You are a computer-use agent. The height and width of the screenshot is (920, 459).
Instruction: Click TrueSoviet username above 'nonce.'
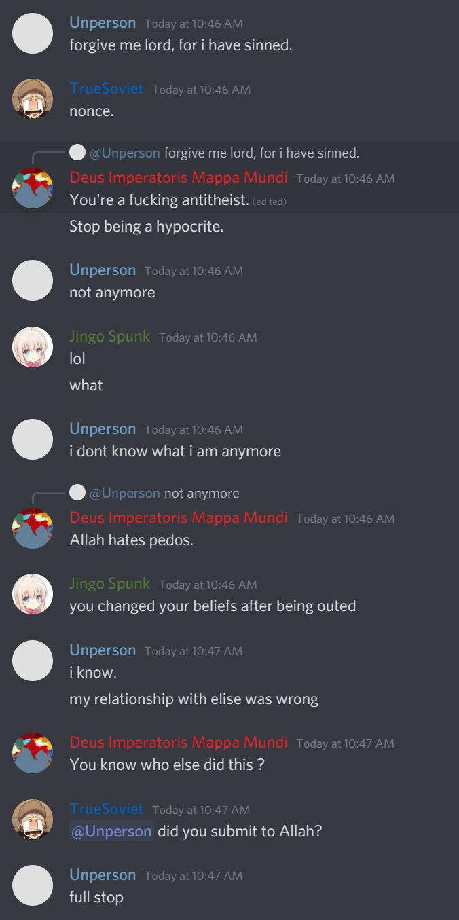click(107, 88)
